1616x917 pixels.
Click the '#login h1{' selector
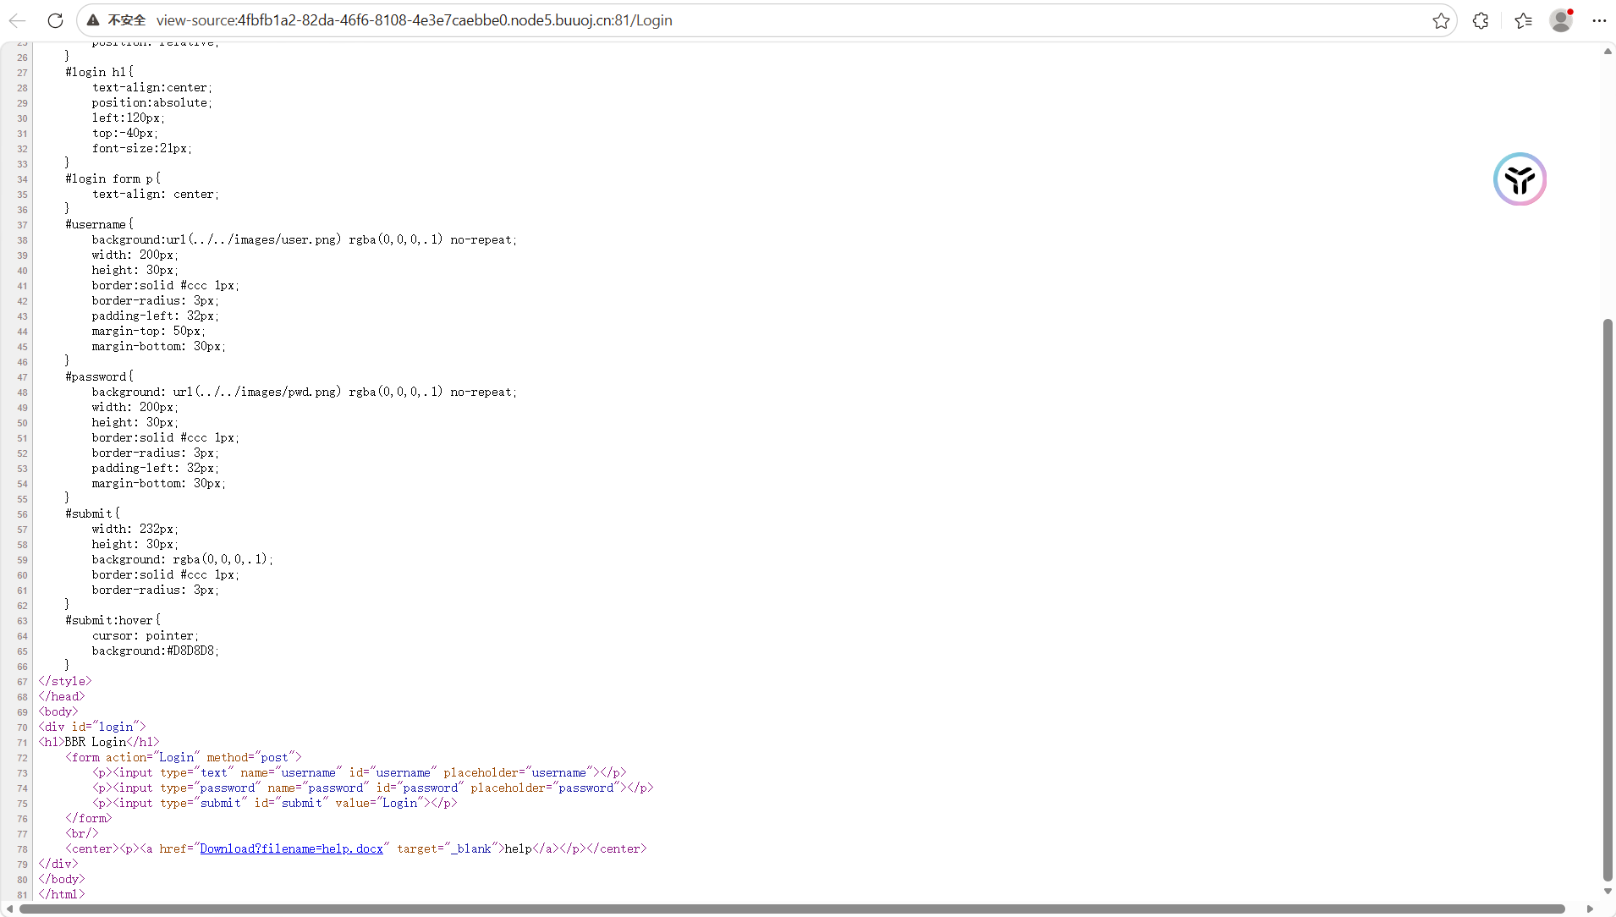(x=99, y=72)
